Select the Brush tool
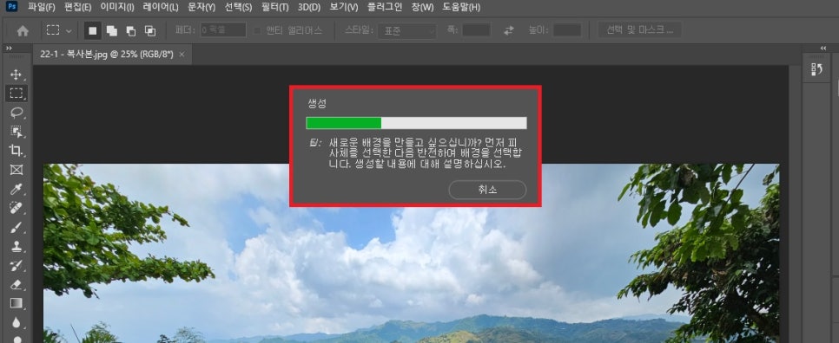839x343 pixels. (16, 227)
